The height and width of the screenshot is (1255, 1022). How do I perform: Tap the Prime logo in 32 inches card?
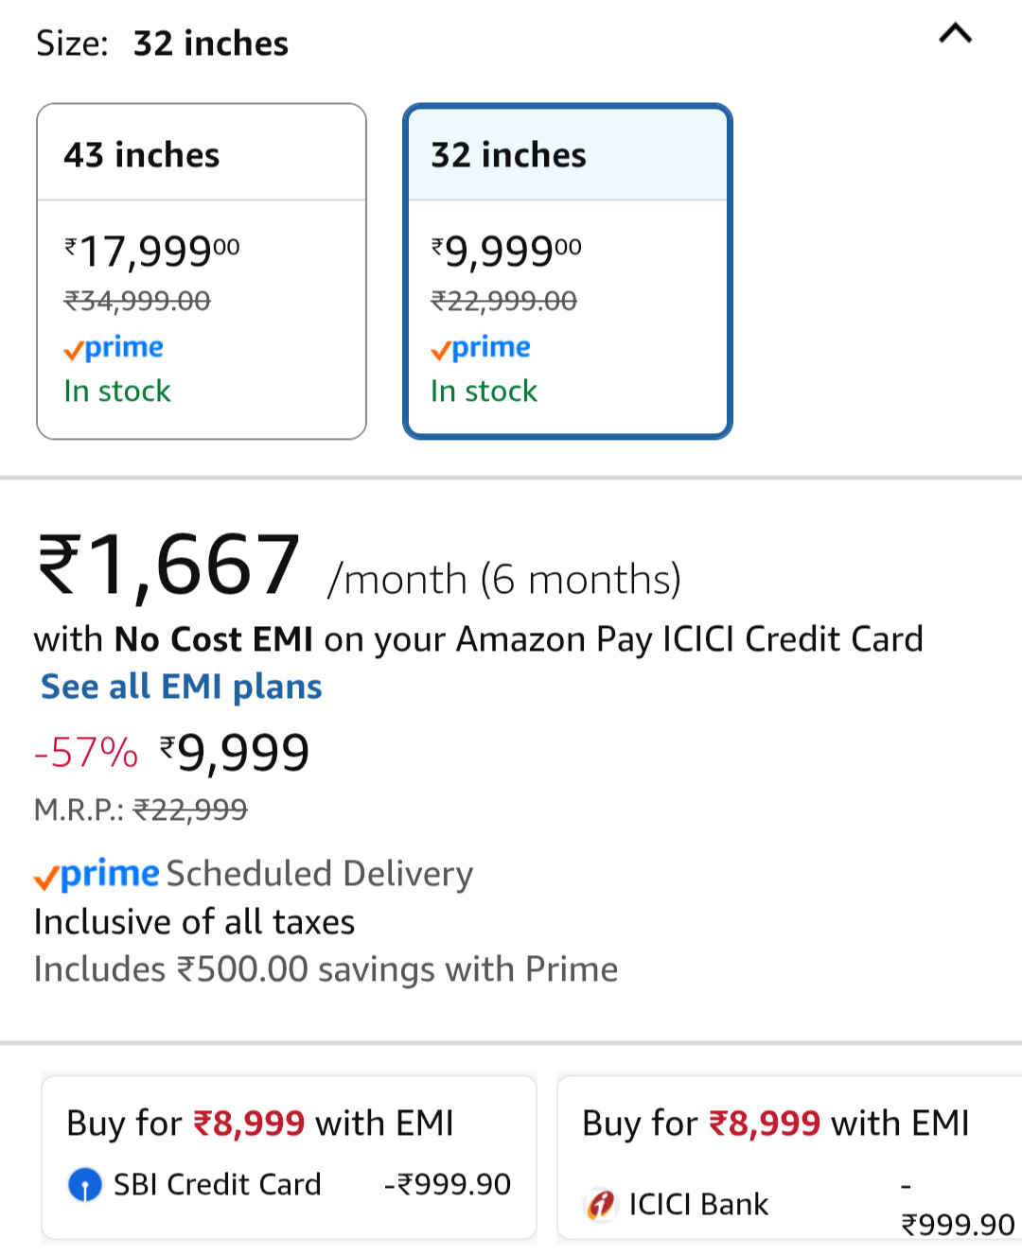480,348
